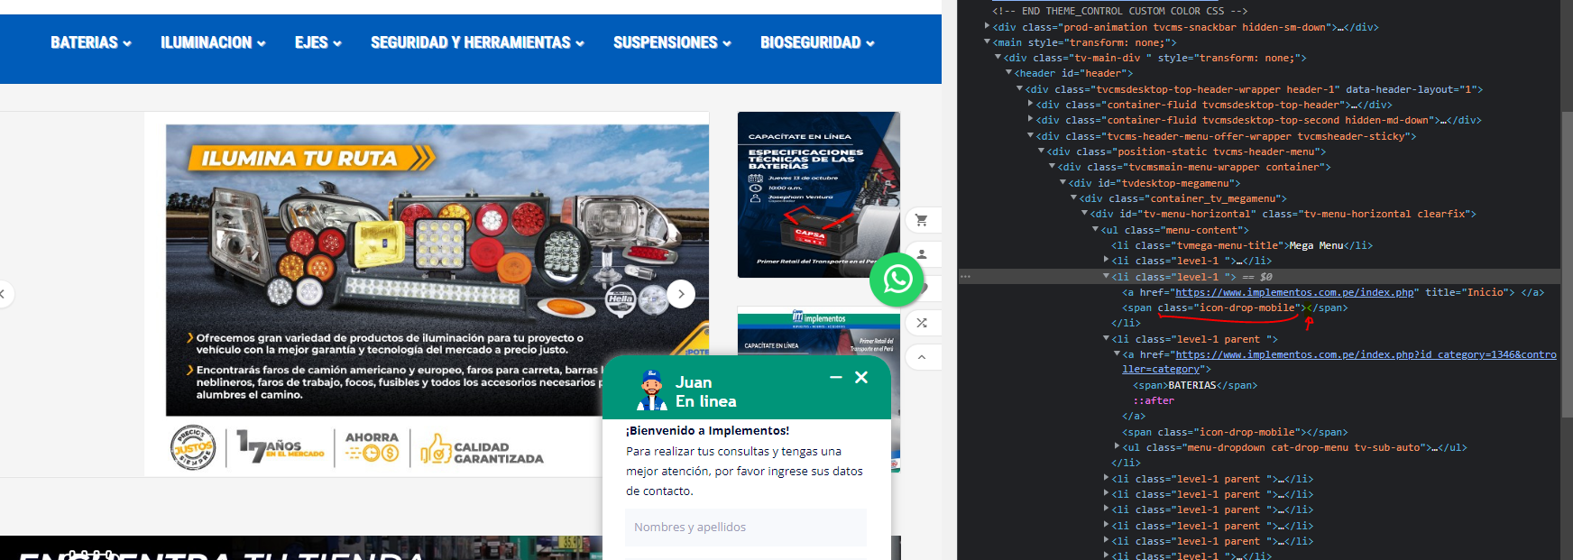Click the ¡Bienvenido a Implementos! chat greeting

[x=707, y=430]
